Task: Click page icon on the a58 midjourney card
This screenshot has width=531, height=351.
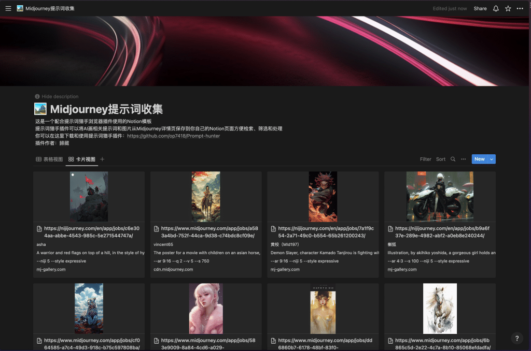Action: point(157,229)
